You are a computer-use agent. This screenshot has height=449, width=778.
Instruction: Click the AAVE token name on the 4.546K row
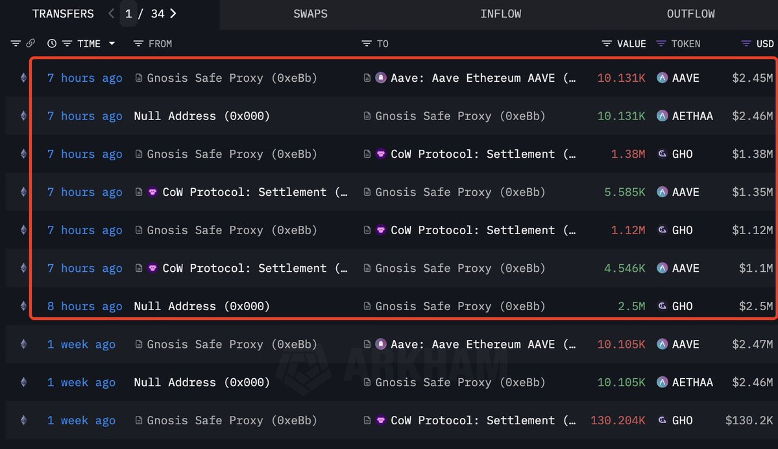pyautogui.click(x=686, y=268)
